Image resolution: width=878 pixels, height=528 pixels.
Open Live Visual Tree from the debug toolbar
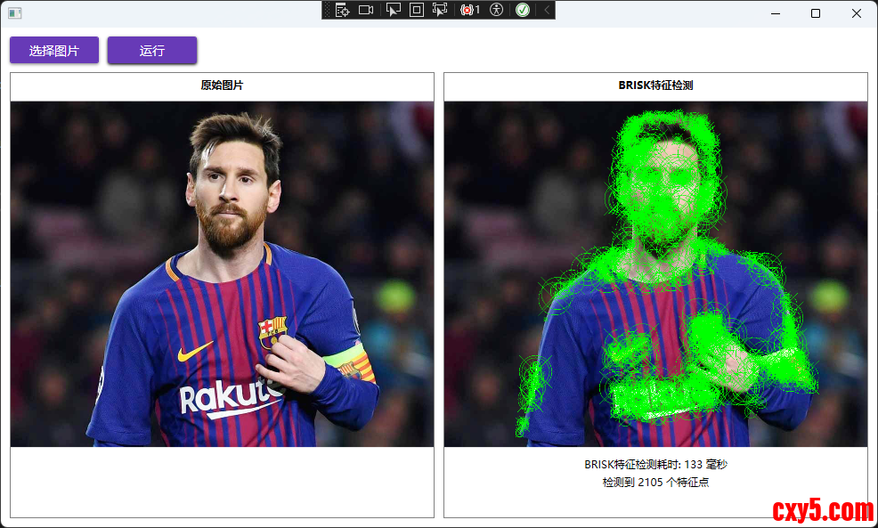pyautogui.click(x=342, y=10)
